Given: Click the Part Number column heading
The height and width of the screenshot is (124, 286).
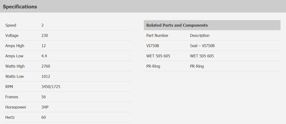Looking at the screenshot, I should tap(157, 35).
